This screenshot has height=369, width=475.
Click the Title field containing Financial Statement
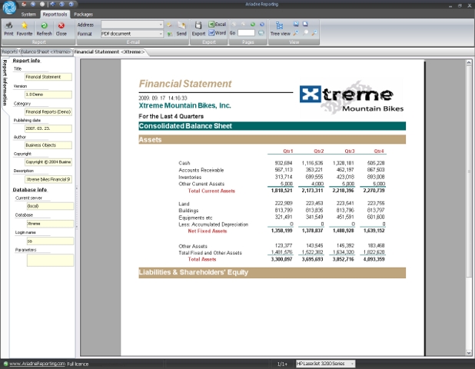[x=48, y=77]
